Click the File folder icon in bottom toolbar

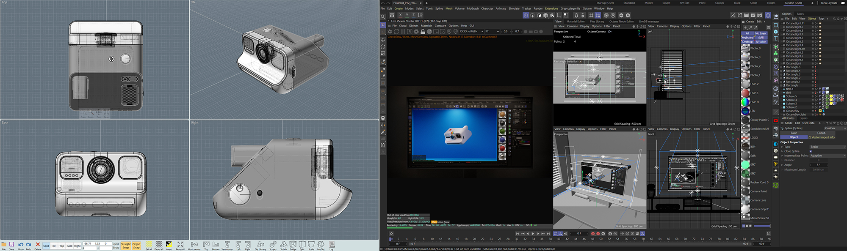[x=4, y=244]
